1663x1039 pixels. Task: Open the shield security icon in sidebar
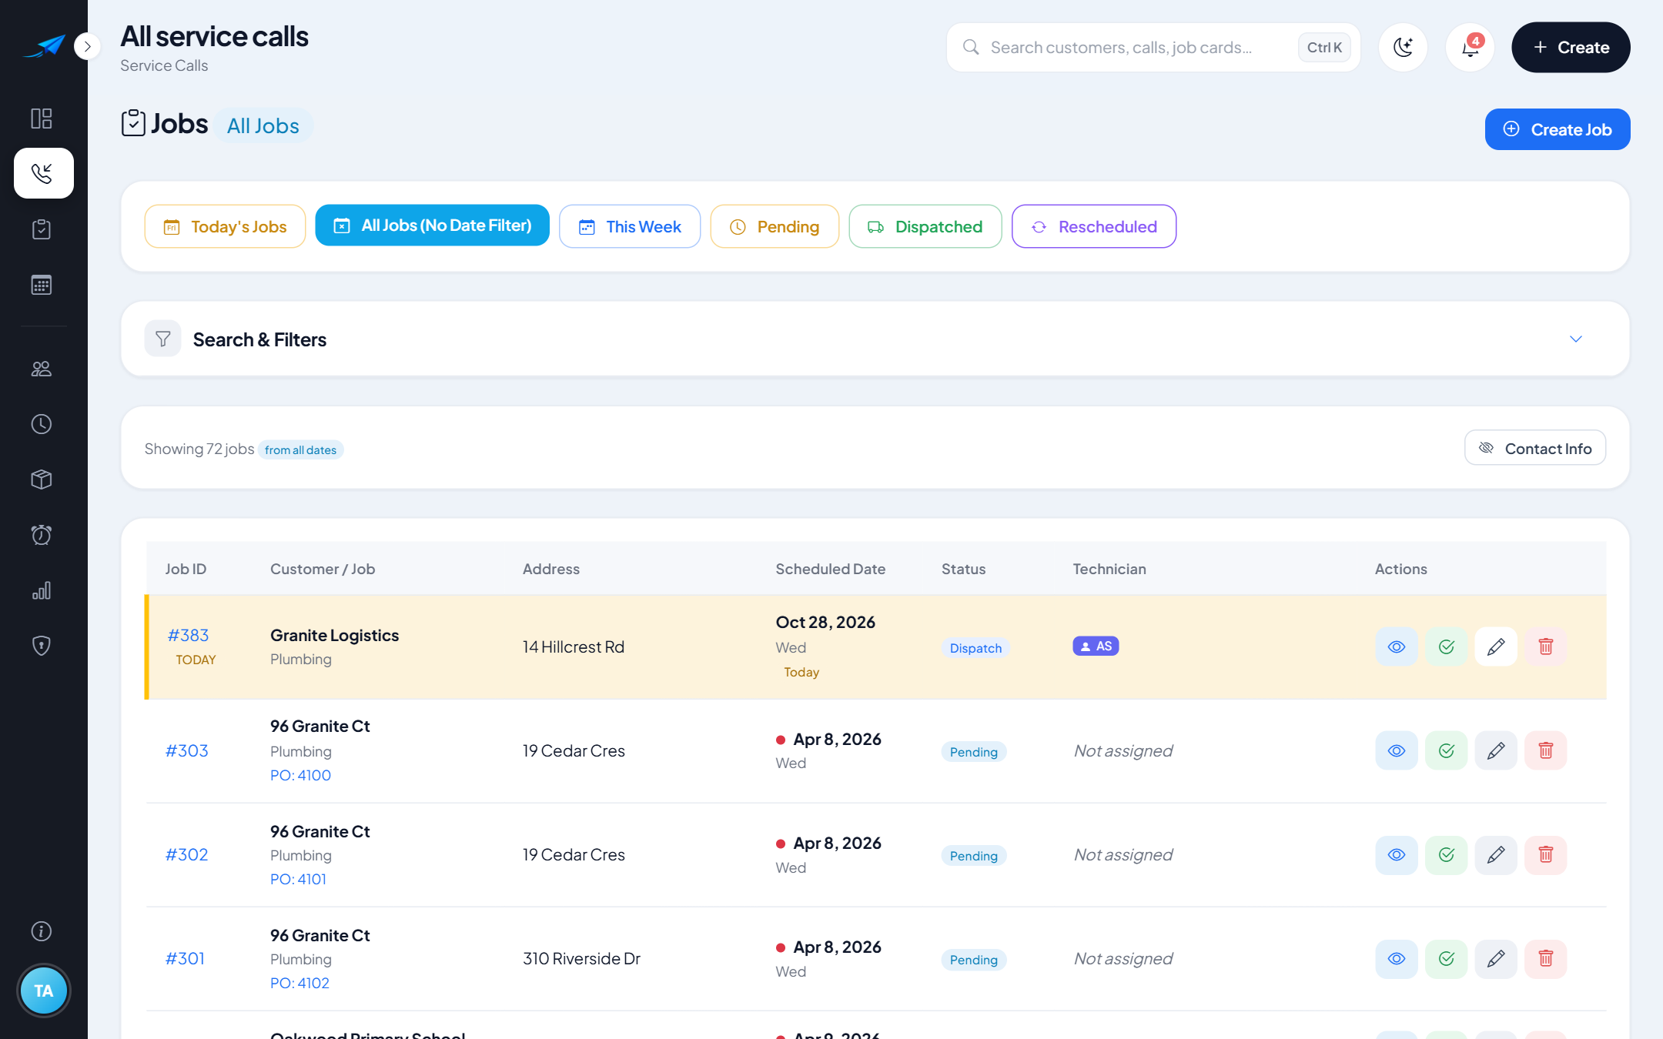(42, 646)
